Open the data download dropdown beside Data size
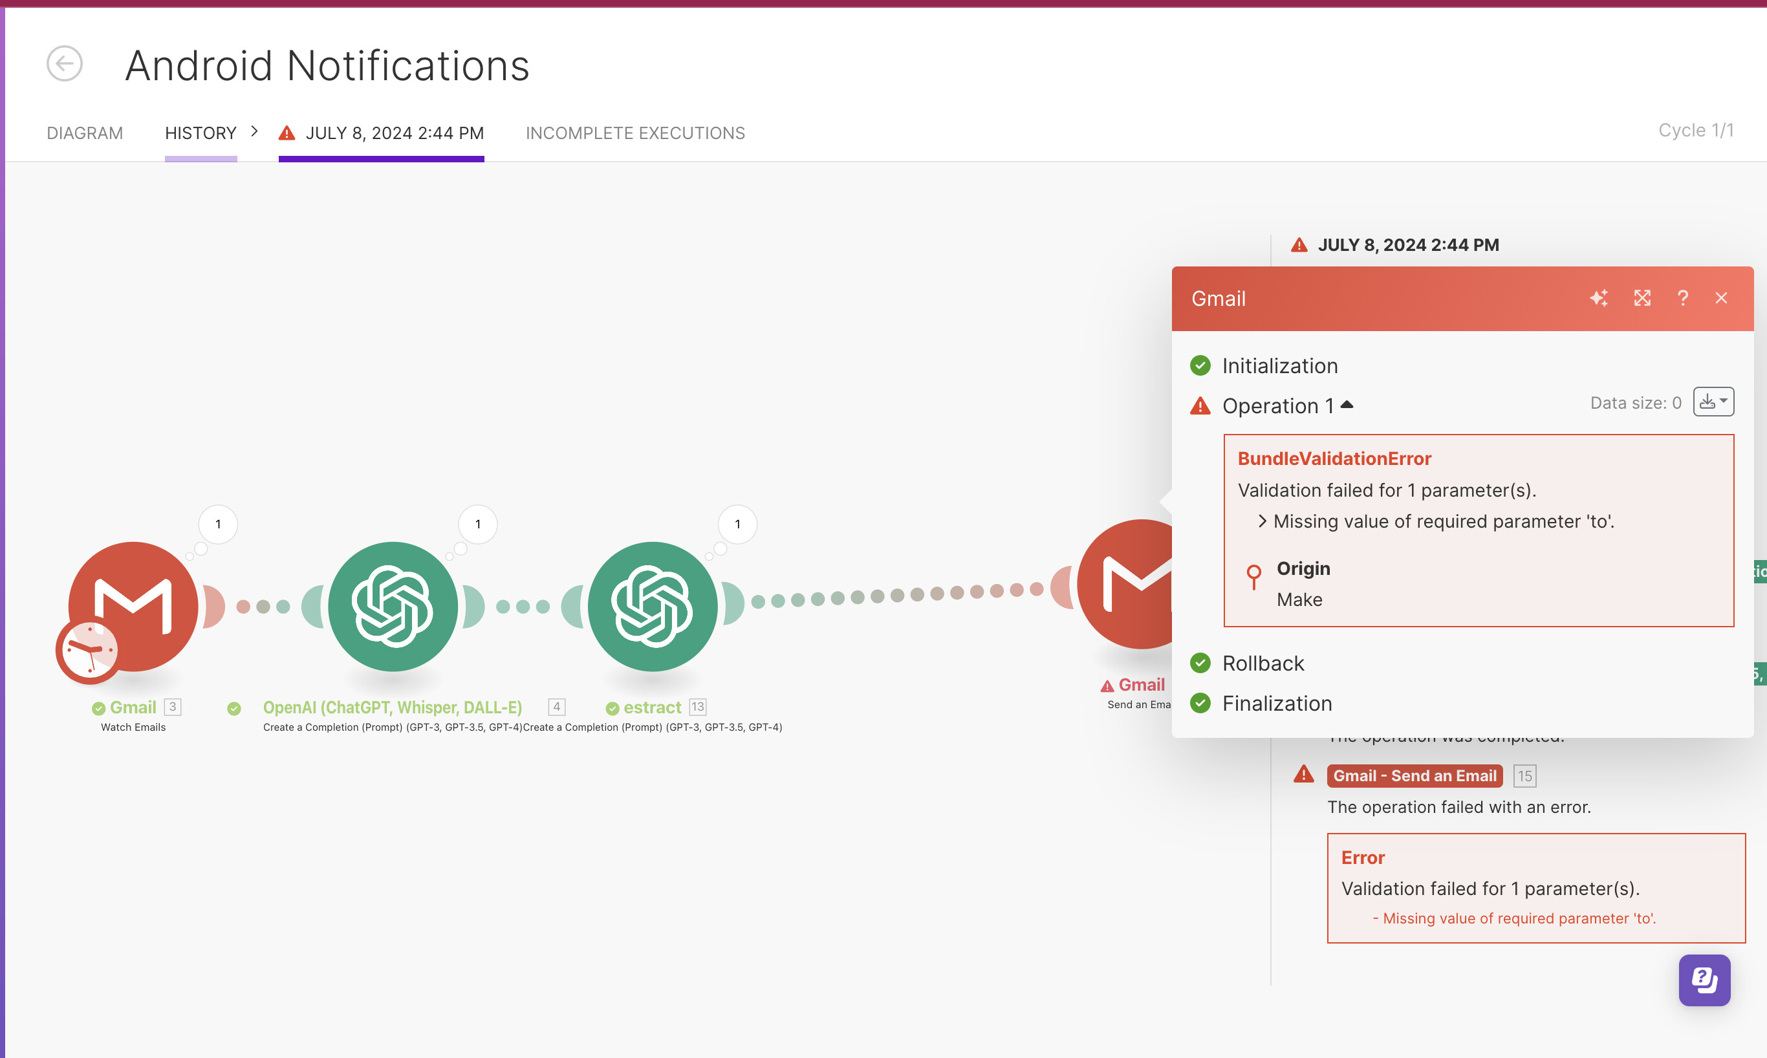1767x1058 pixels. [x=1713, y=402]
